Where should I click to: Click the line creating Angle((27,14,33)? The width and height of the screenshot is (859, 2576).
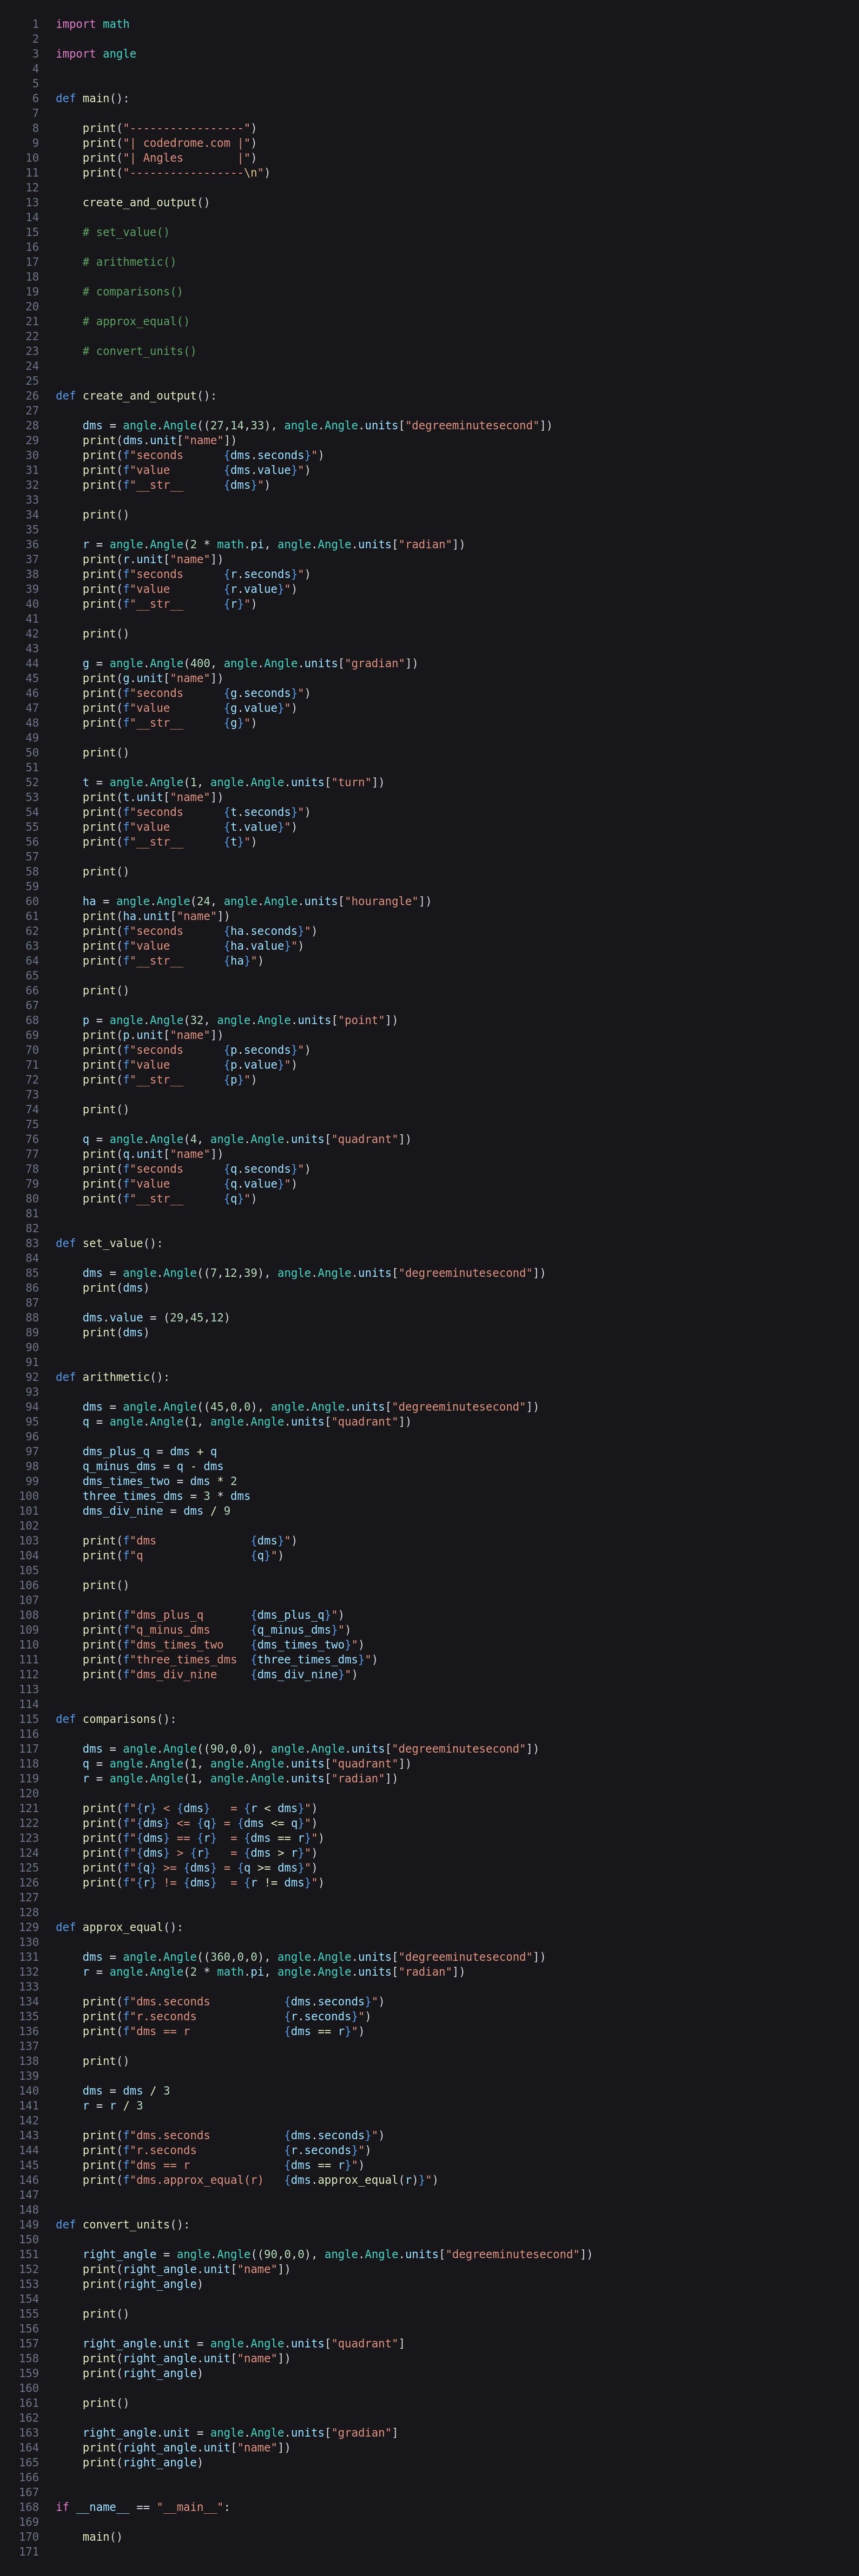coord(317,425)
